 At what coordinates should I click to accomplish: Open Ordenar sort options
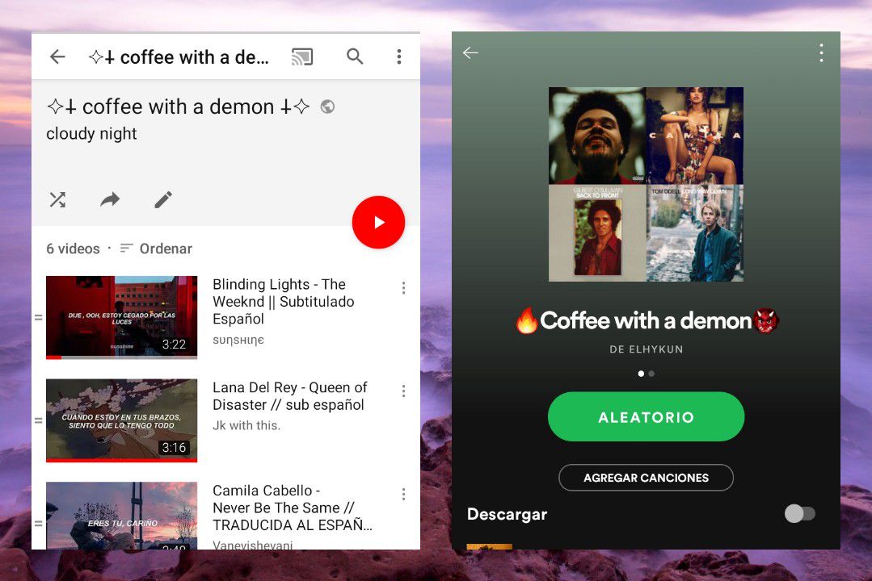point(156,249)
